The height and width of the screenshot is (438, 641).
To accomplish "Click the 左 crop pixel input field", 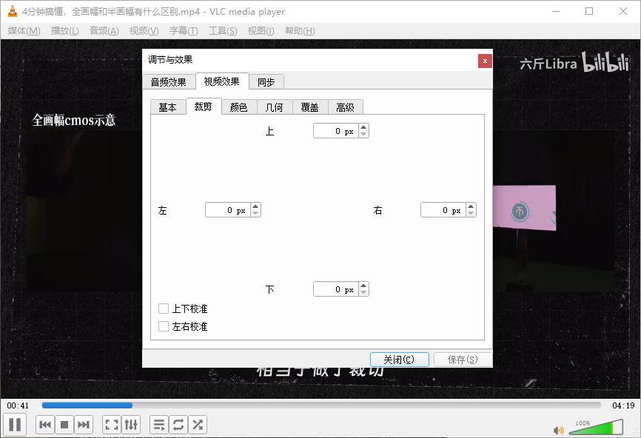I will click(x=229, y=210).
